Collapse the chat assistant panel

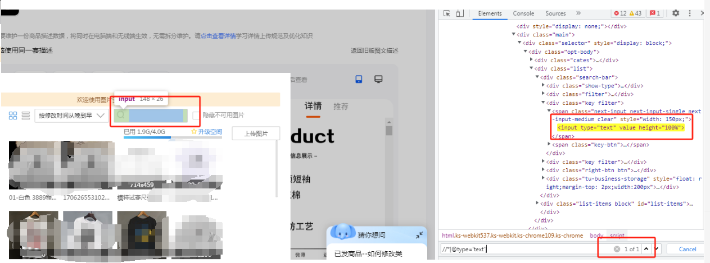tap(419, 235)
